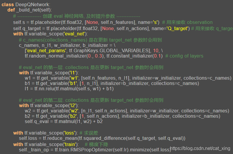Screen dimensions: 233x154
Task: Click the 'w1 = tf.get_variable' line
Action: [x=128, y=78]
